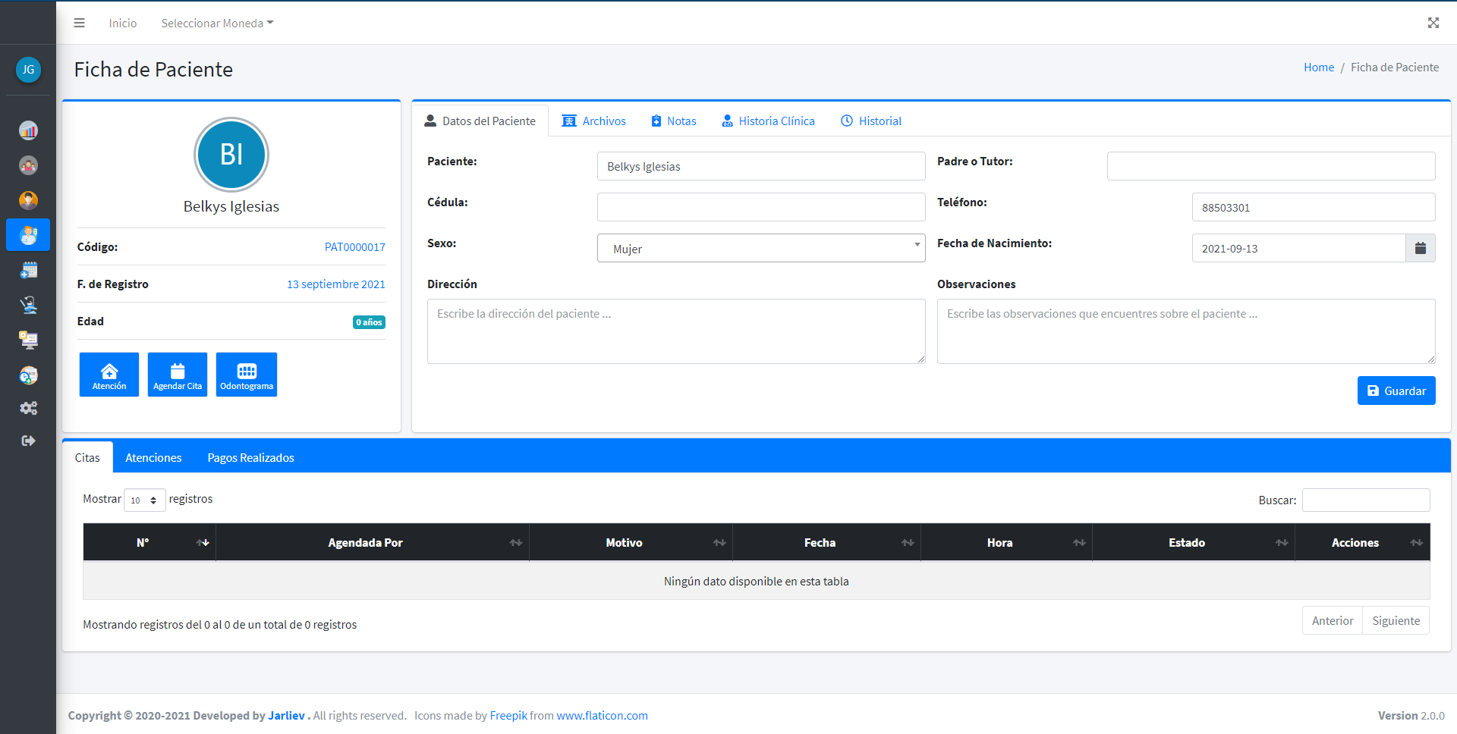Click the hamburger menu icon
Viewport: 1457px width, 734px height.
coord(79,23)
